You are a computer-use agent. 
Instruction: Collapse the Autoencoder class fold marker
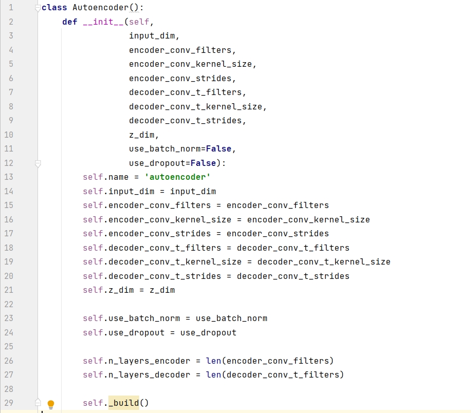click(38, 8)
